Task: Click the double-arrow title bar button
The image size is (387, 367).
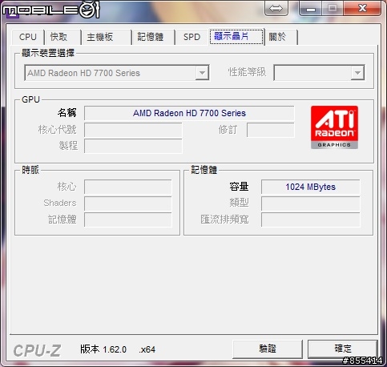Action: click(x=276, y=8)
